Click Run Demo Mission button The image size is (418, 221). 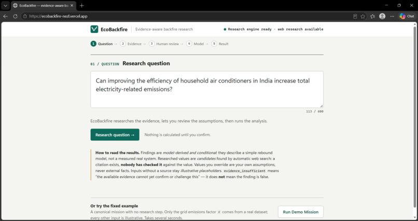pos(301,212)
